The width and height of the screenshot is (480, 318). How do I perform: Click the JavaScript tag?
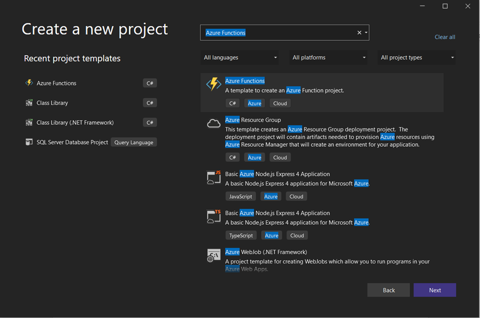[241, 196]
